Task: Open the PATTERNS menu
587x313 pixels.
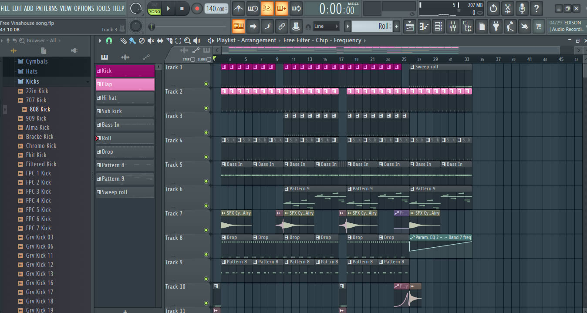Action: pyautogui.click(x=46, y=8)
